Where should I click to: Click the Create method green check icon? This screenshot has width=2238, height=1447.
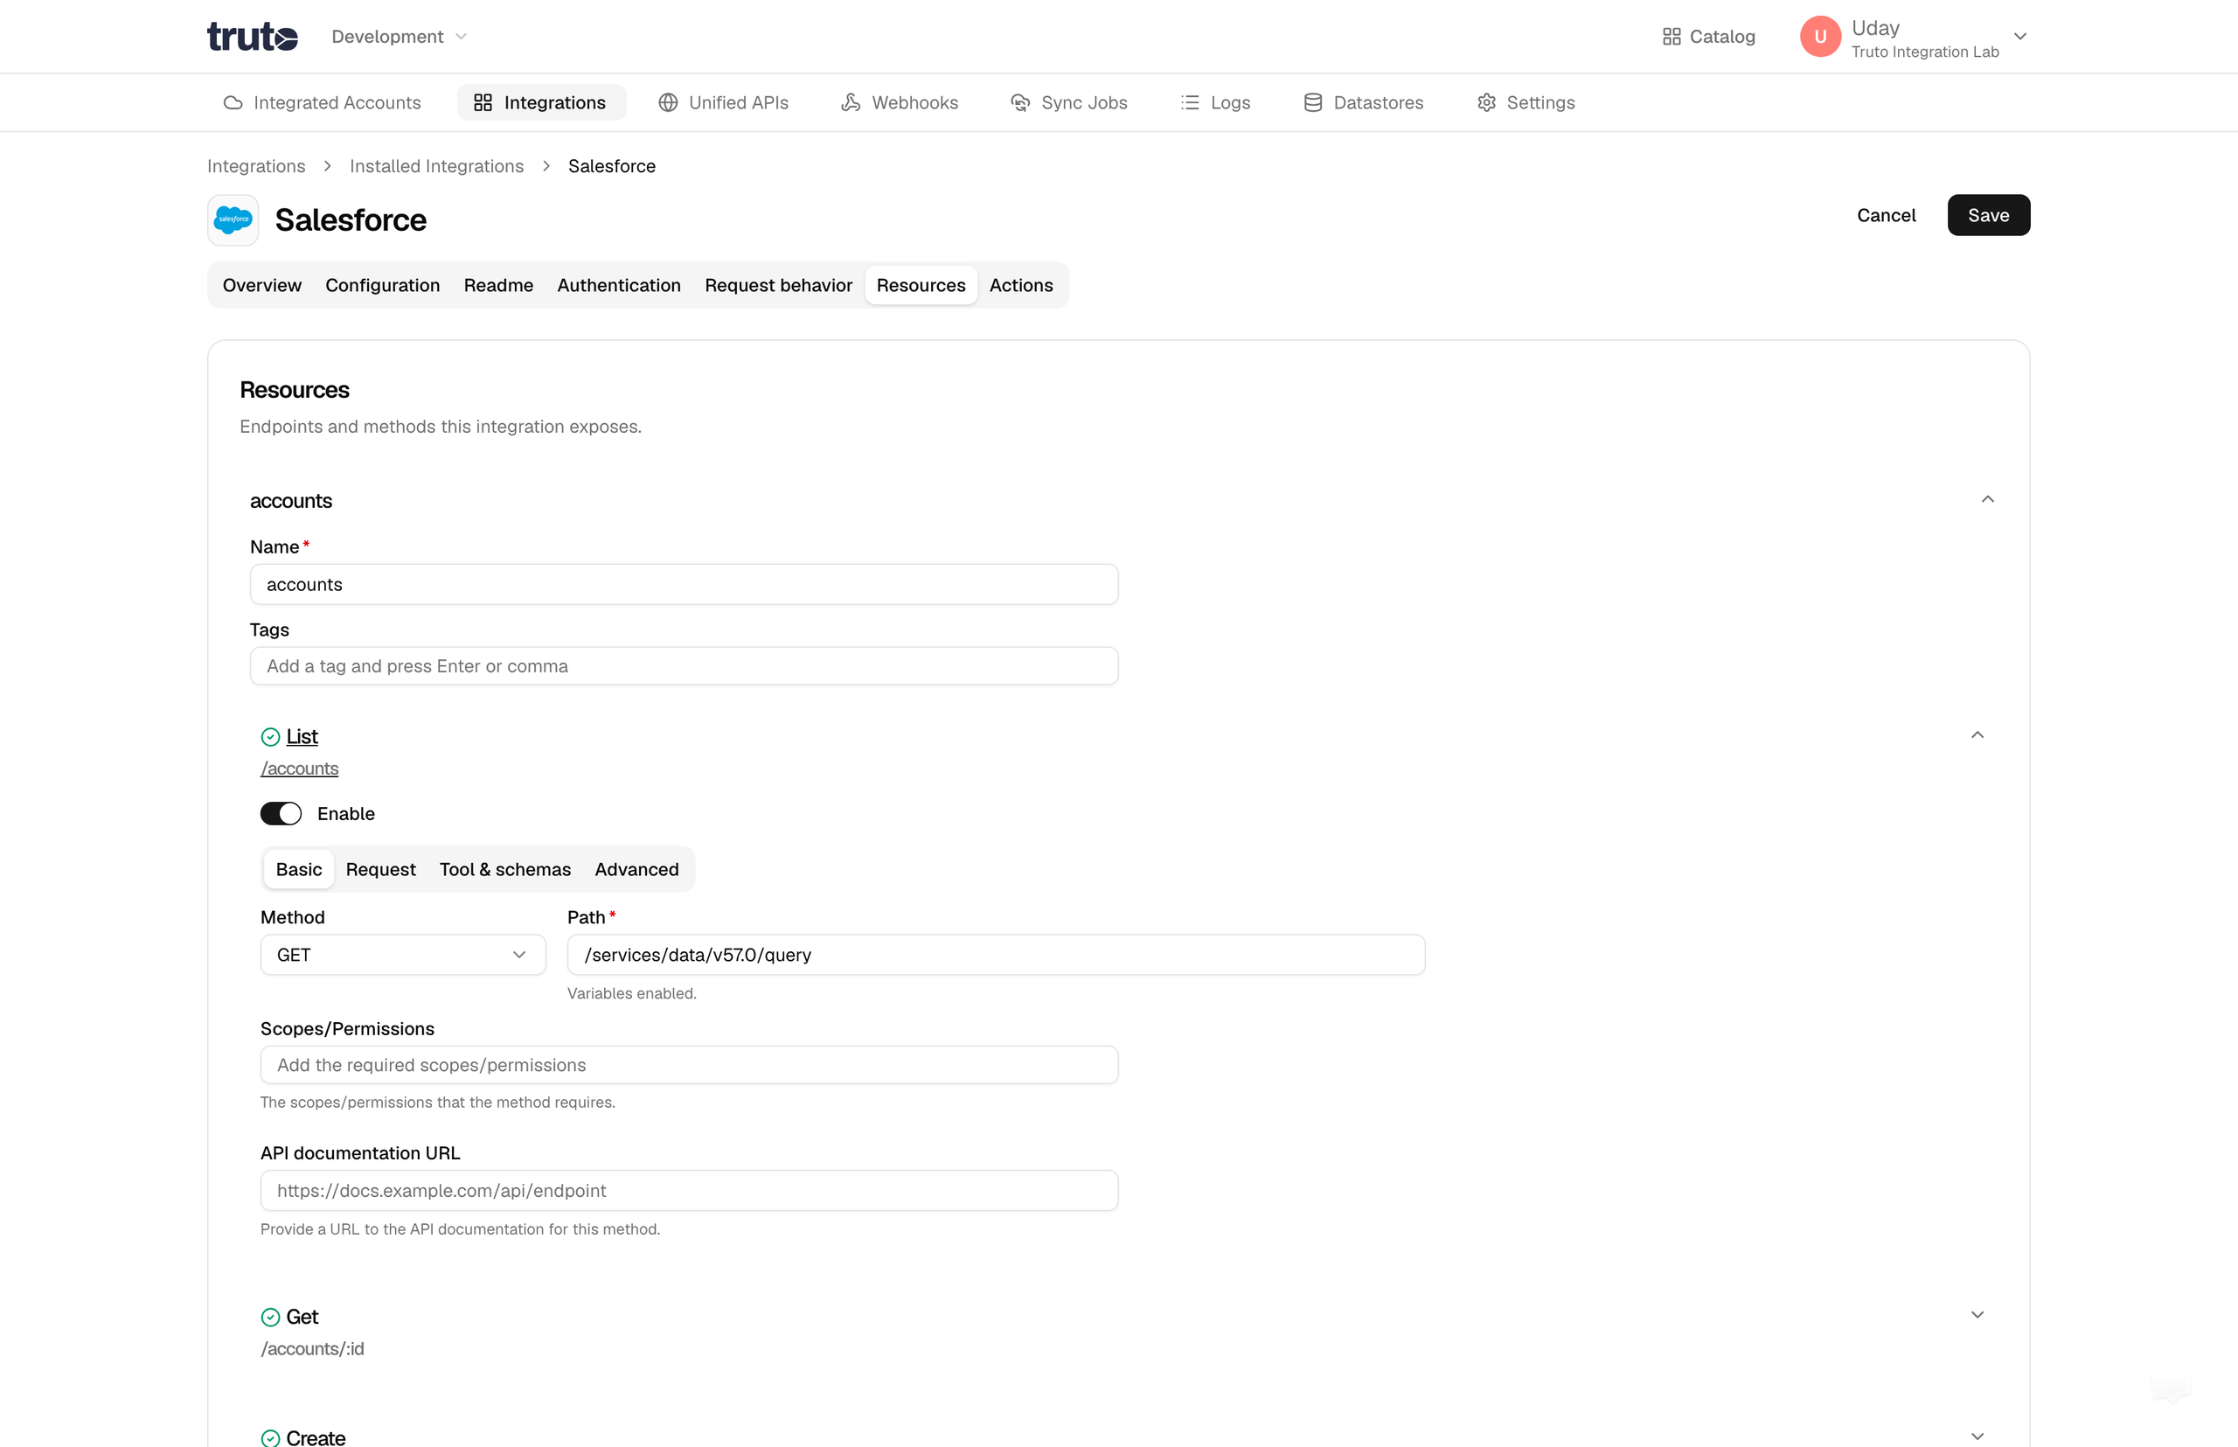coord(271,1437)
